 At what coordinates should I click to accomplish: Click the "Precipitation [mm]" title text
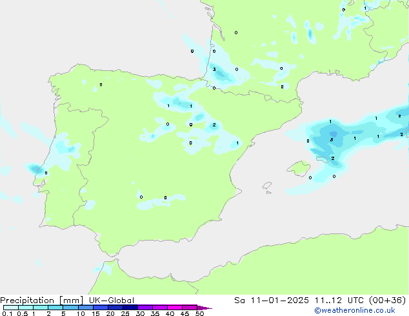tap(41, 301)
